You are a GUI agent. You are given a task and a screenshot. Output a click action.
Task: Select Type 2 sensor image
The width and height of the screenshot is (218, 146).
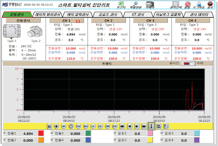tap(35, 32)
